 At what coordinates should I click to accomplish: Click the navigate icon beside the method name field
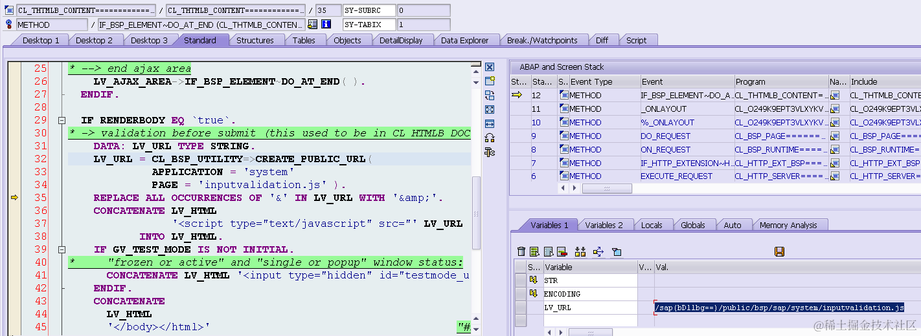coord(313,24)
